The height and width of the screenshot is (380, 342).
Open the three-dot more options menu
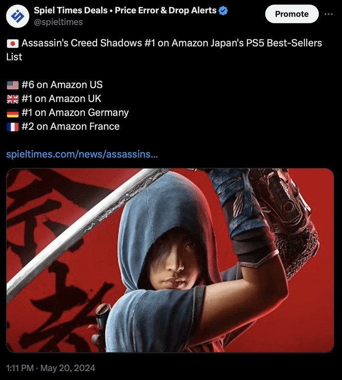[x=329, y=14]
